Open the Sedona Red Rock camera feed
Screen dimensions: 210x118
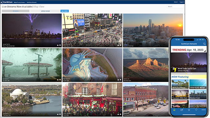tap(146, 65)
